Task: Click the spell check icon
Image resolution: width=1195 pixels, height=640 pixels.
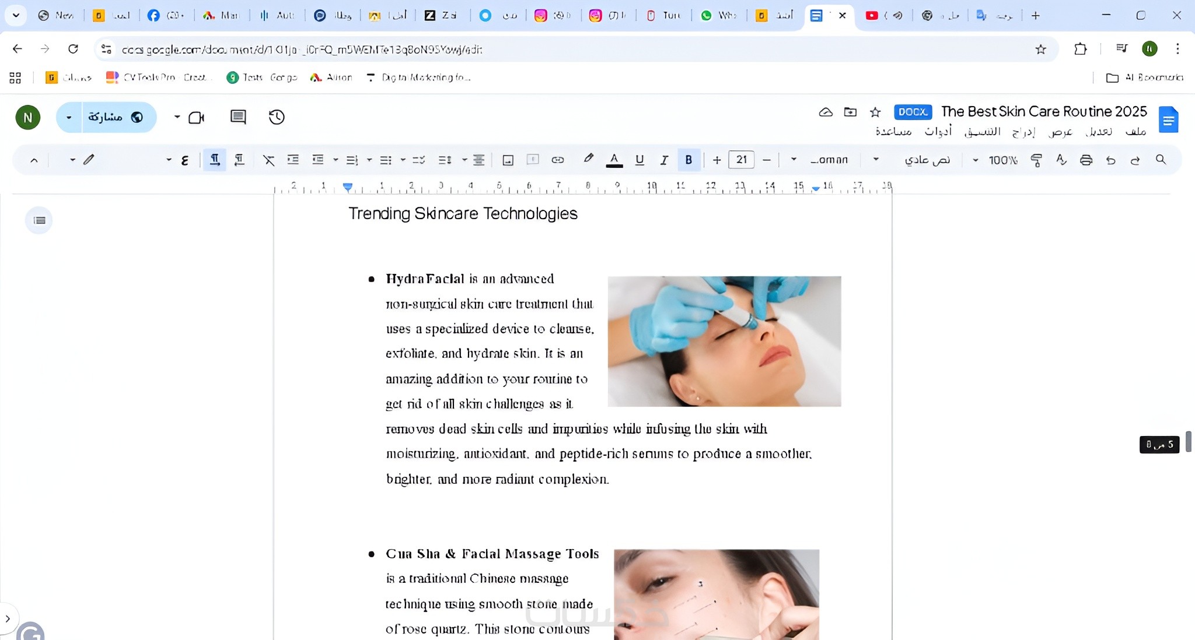Action: (x=1061, y=160)
